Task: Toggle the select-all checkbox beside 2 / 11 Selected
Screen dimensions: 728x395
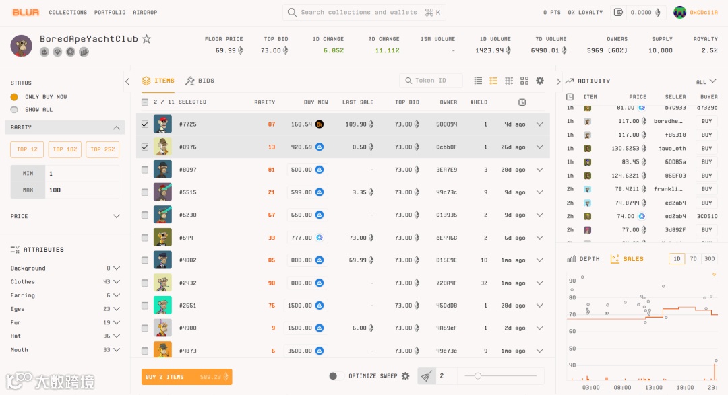Action: [x=145, y=102]
